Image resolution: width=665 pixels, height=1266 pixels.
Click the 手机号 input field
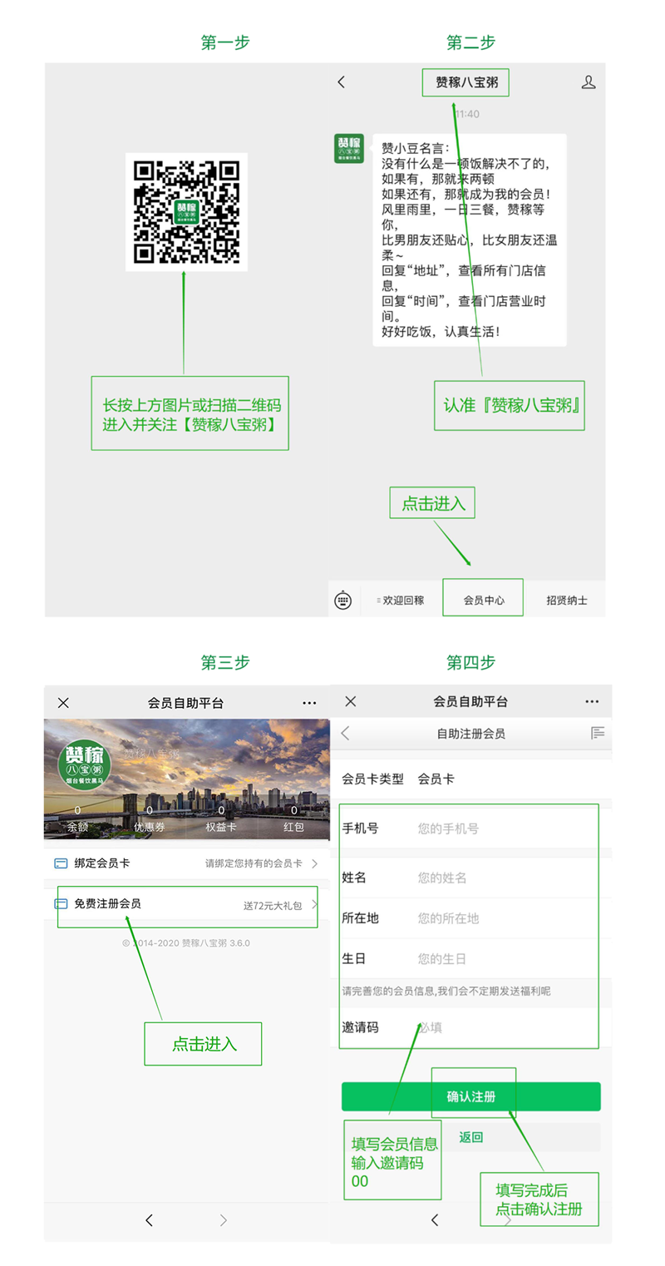click(x=499, y=828)
